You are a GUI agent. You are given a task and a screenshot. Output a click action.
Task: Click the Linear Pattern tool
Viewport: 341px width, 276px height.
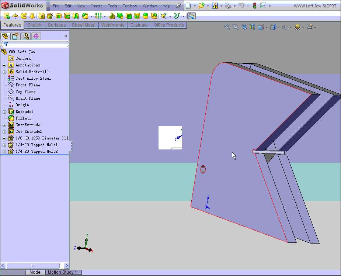[98, 16]
